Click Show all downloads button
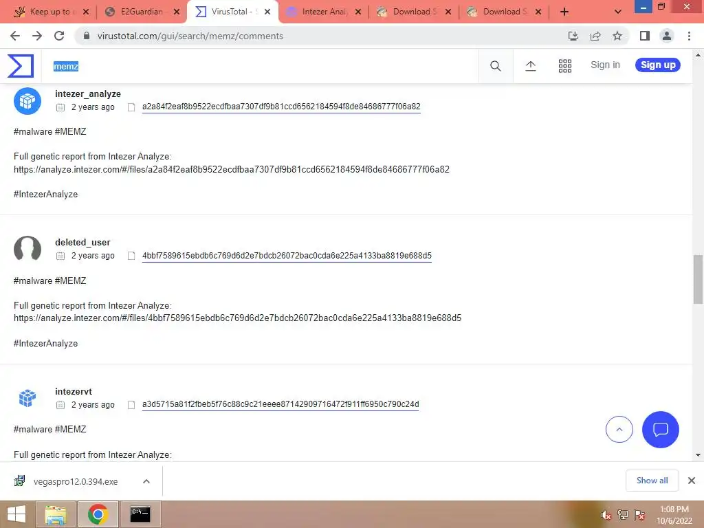 (x=652, y=481)
